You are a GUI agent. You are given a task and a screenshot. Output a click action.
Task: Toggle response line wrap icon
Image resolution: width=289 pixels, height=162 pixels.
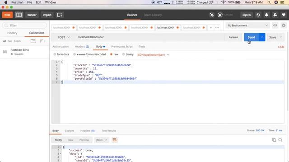[114, 140]
